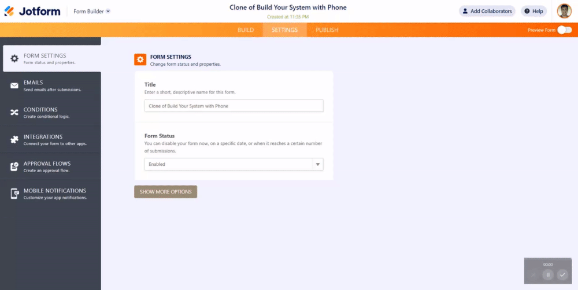Click the recording timer 00:00

548,264
